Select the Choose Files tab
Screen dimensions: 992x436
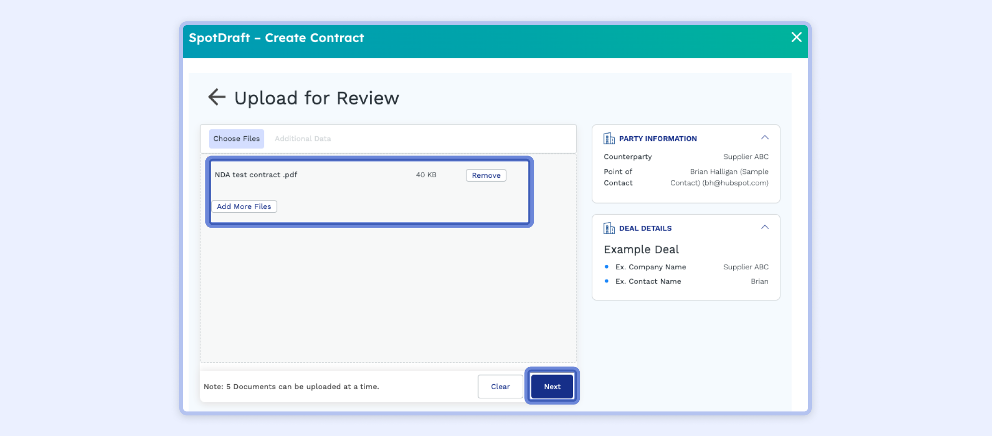(236, 139)
